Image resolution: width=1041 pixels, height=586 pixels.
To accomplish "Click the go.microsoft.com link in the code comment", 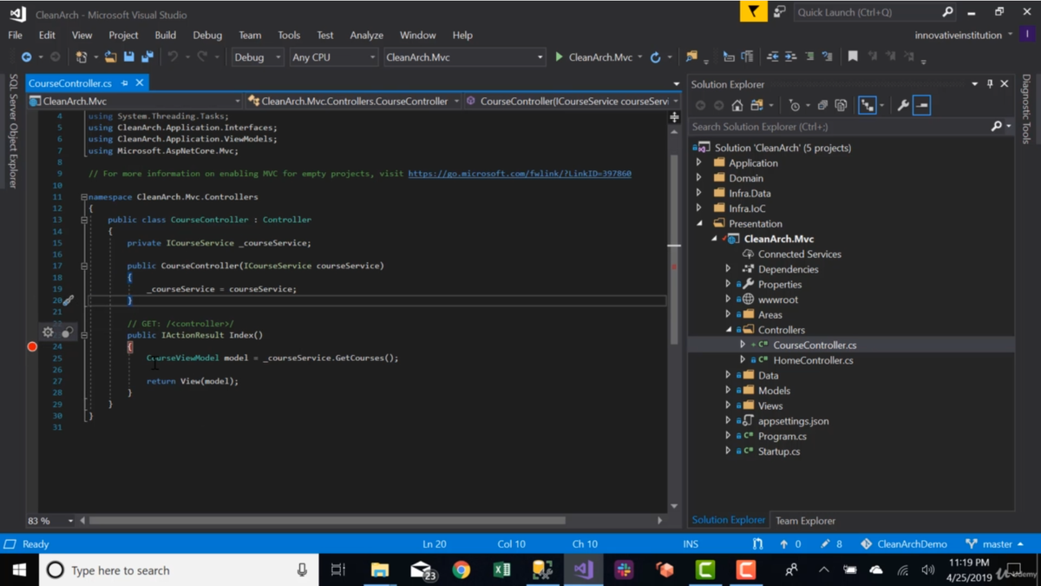I will point(519,174).
